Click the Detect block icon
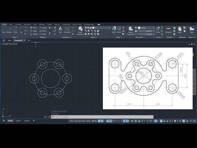The width and height of the screenshot is (197, 148). click(119, 30)
